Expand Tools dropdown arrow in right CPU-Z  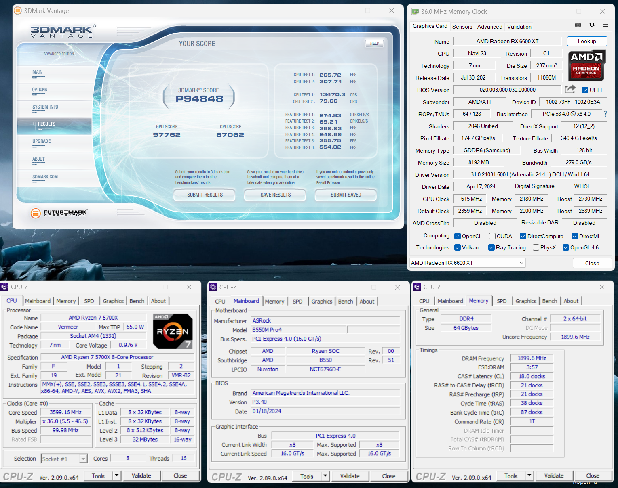[x=529, y=475]
